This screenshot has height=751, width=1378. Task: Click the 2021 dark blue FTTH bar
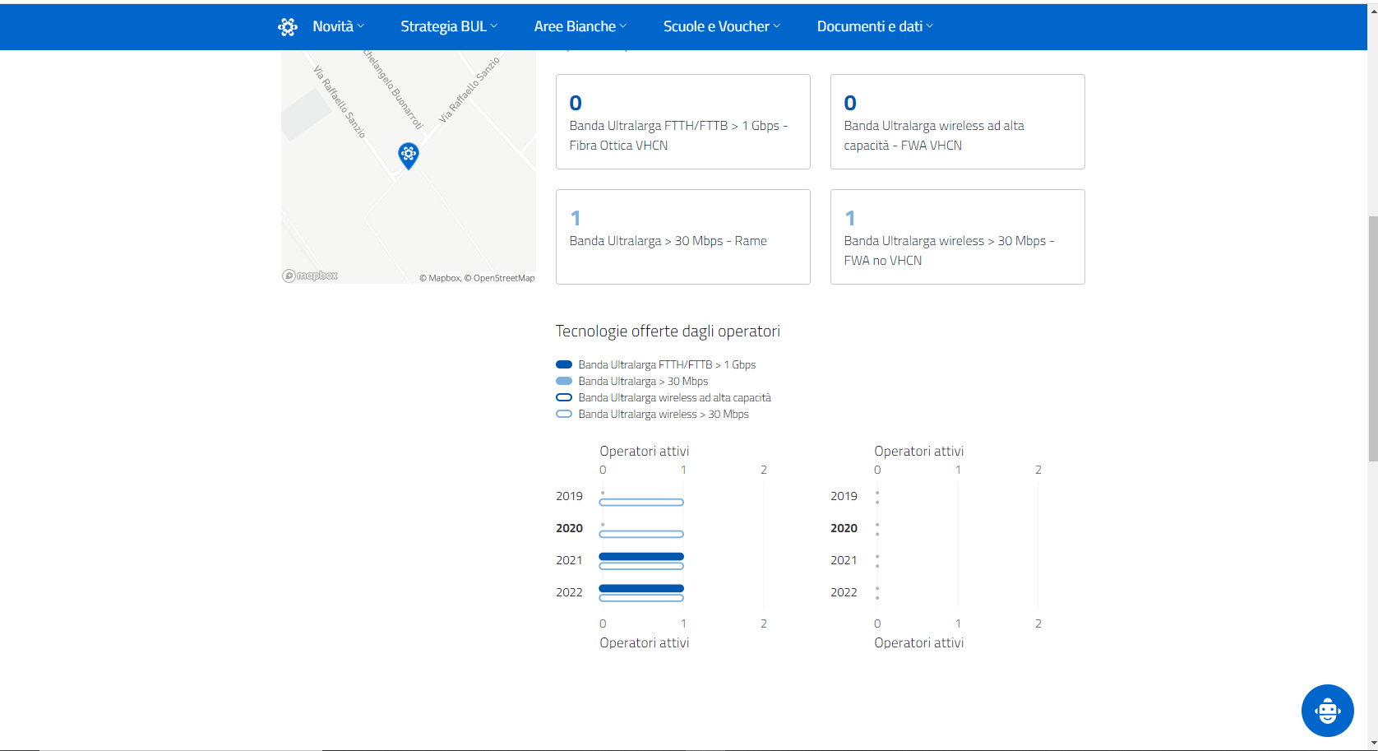(x=641, y=557)
